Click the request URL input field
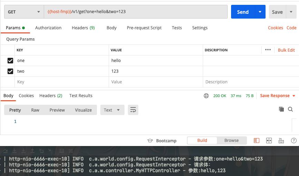Screen dimensions: 299x176 136,12
